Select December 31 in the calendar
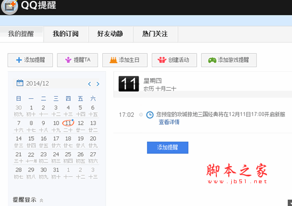 click(x=56, y=170)
